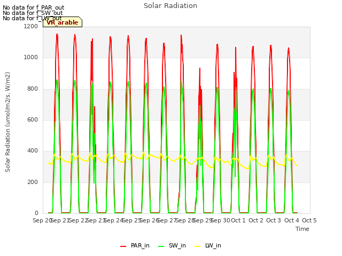Click the Time x-axis label
Screen dimensions: 342x256
(x=302, y=229)
